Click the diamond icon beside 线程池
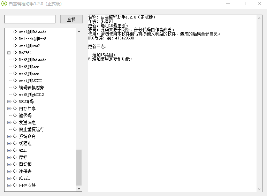 click(15, 143)
